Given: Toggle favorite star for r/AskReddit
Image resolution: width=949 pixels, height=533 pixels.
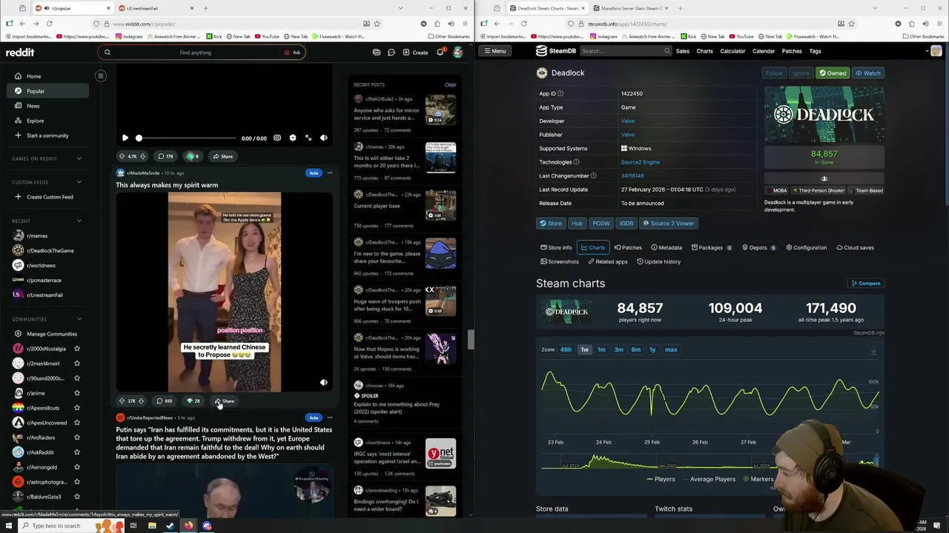Looking at the screenshot, I should [x=77, y=452].
